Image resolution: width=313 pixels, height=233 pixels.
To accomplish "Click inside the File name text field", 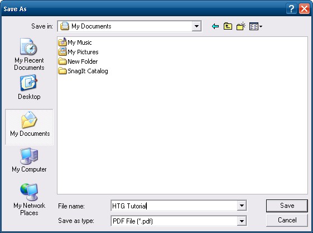I will pos(174,206).
